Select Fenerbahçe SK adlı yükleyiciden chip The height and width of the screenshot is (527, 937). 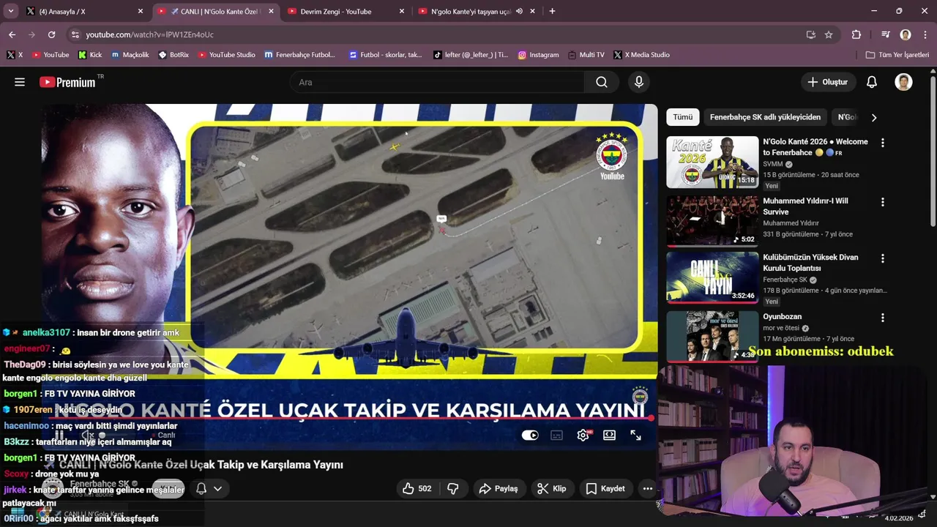(x=765, y=117)
